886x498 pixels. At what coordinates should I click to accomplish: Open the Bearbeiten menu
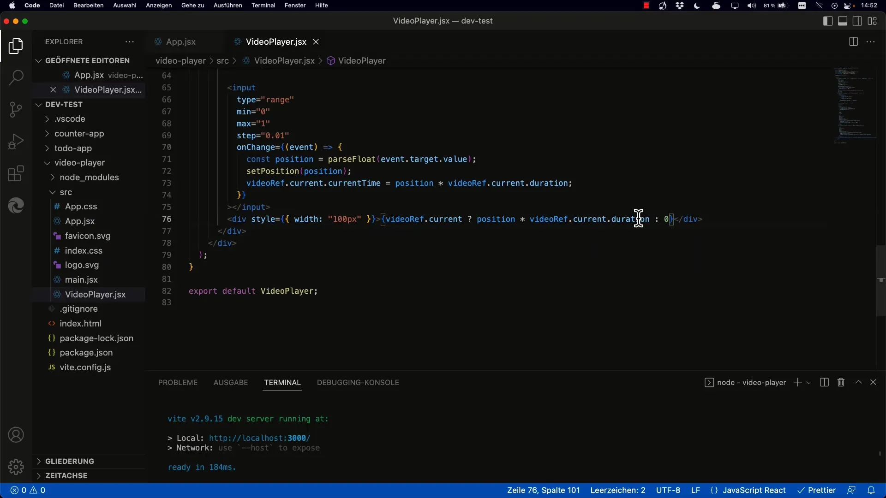pos(88,6)
